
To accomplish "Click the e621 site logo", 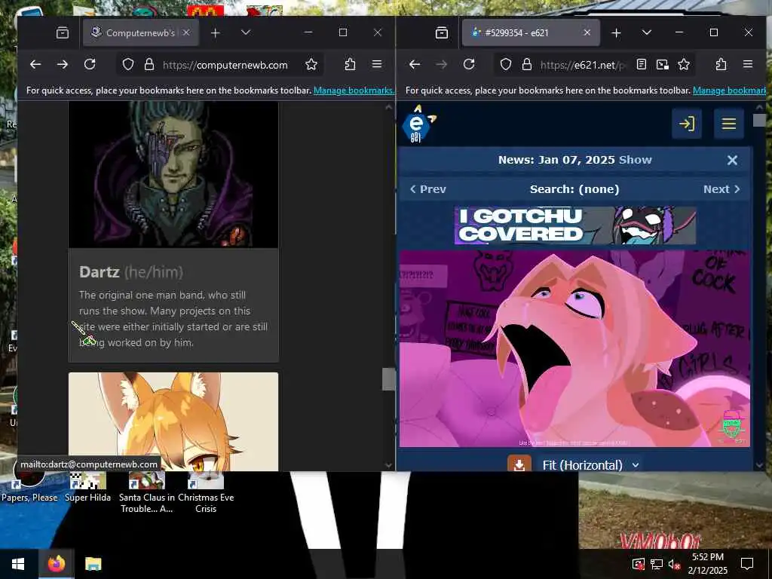I will click(x=418, y=124).
